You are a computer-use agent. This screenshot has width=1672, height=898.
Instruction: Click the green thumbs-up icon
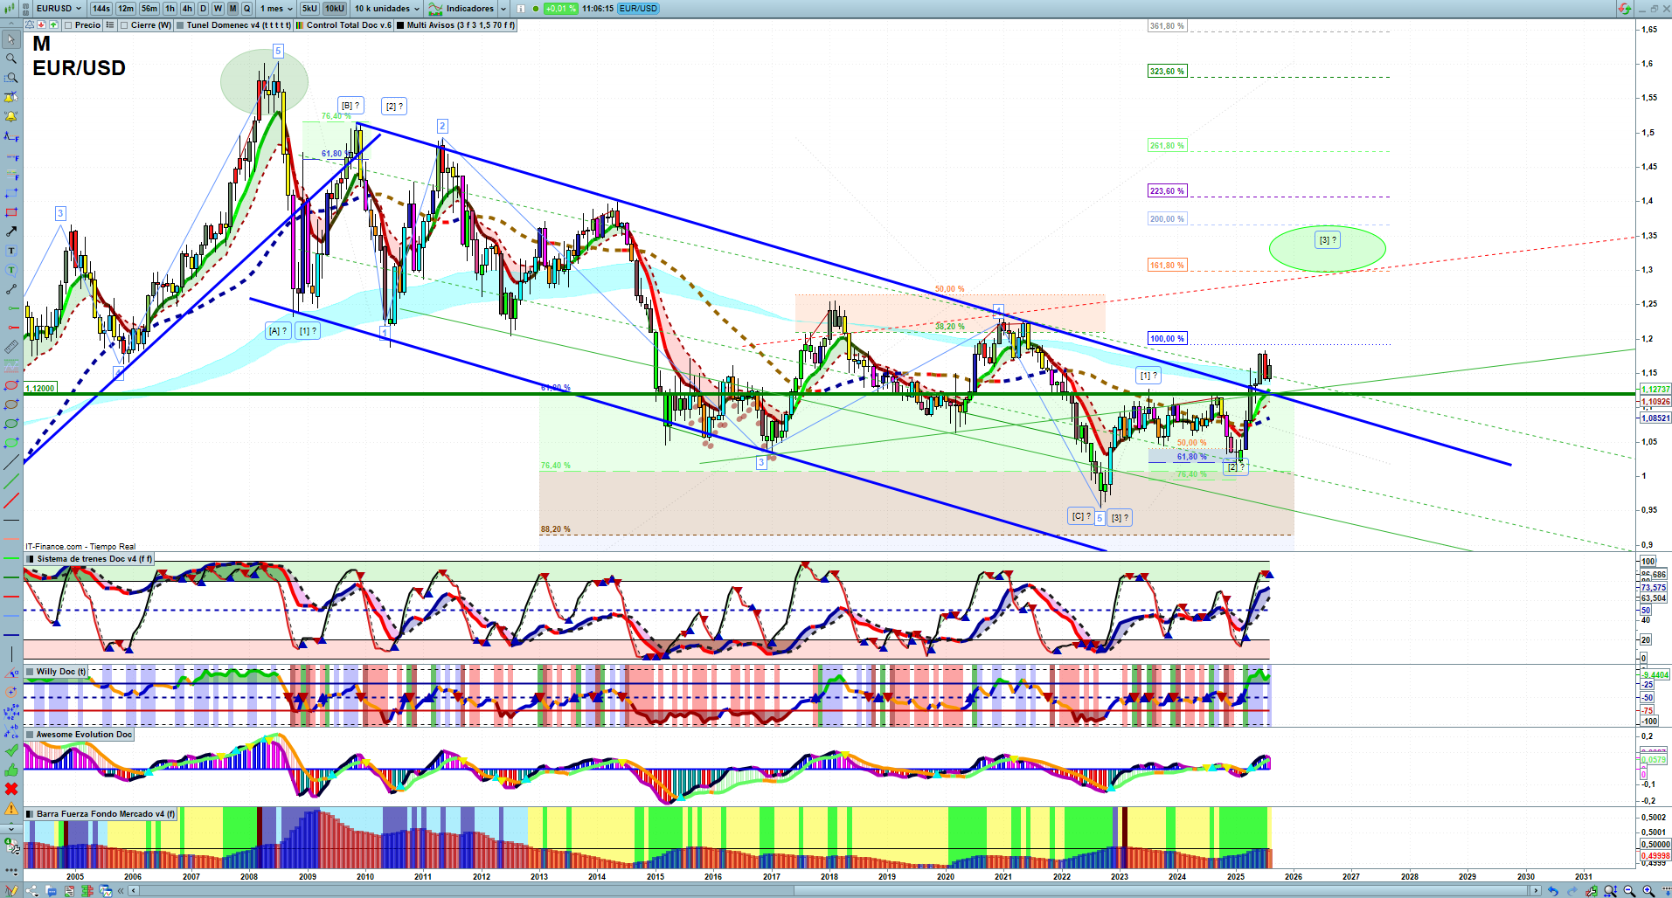(x=11, y=770)
